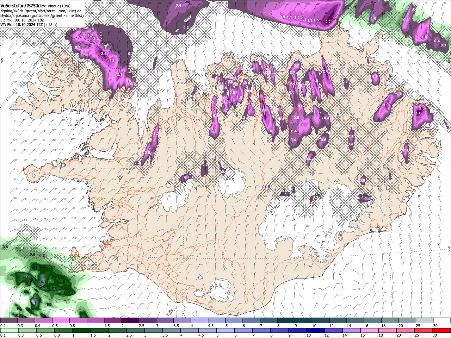Click the '6.1' rainfall value in the green area

[34, 303]
